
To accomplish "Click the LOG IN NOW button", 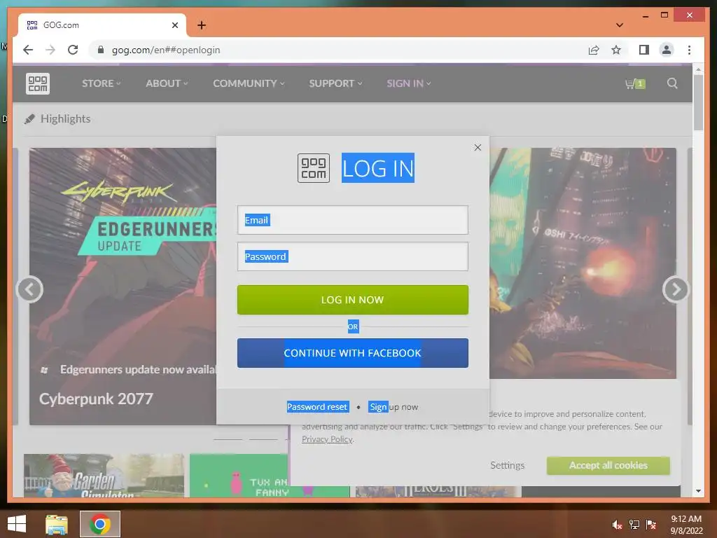I will (x=353, y=300).
